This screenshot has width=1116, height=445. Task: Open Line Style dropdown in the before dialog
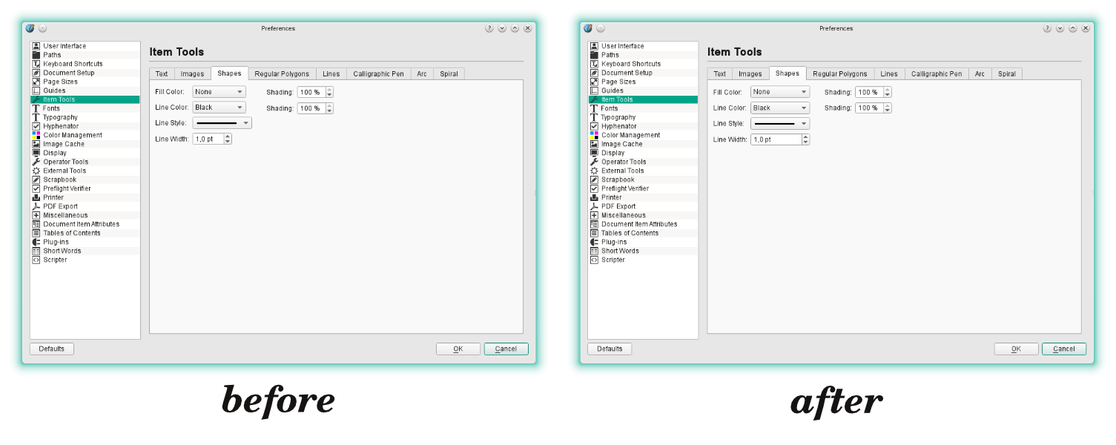tap(222, 123)
